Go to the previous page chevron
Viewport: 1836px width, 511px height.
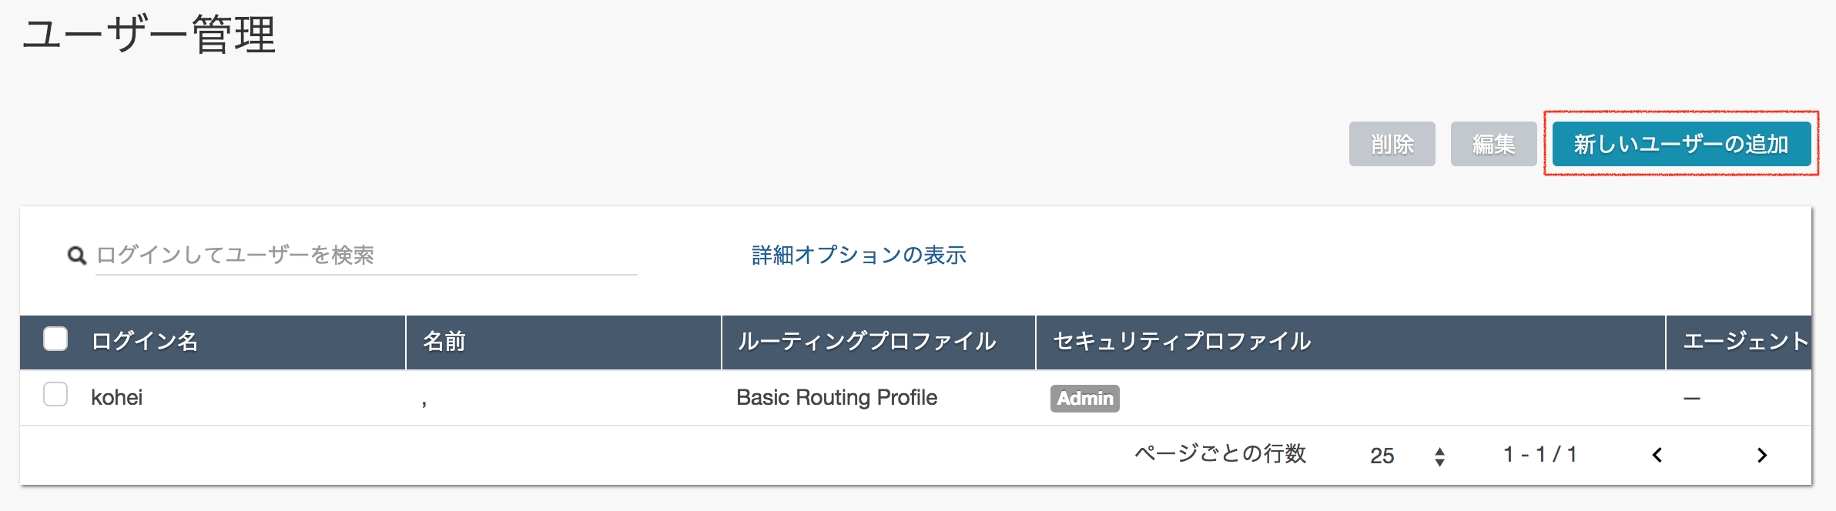point(1657,455)
